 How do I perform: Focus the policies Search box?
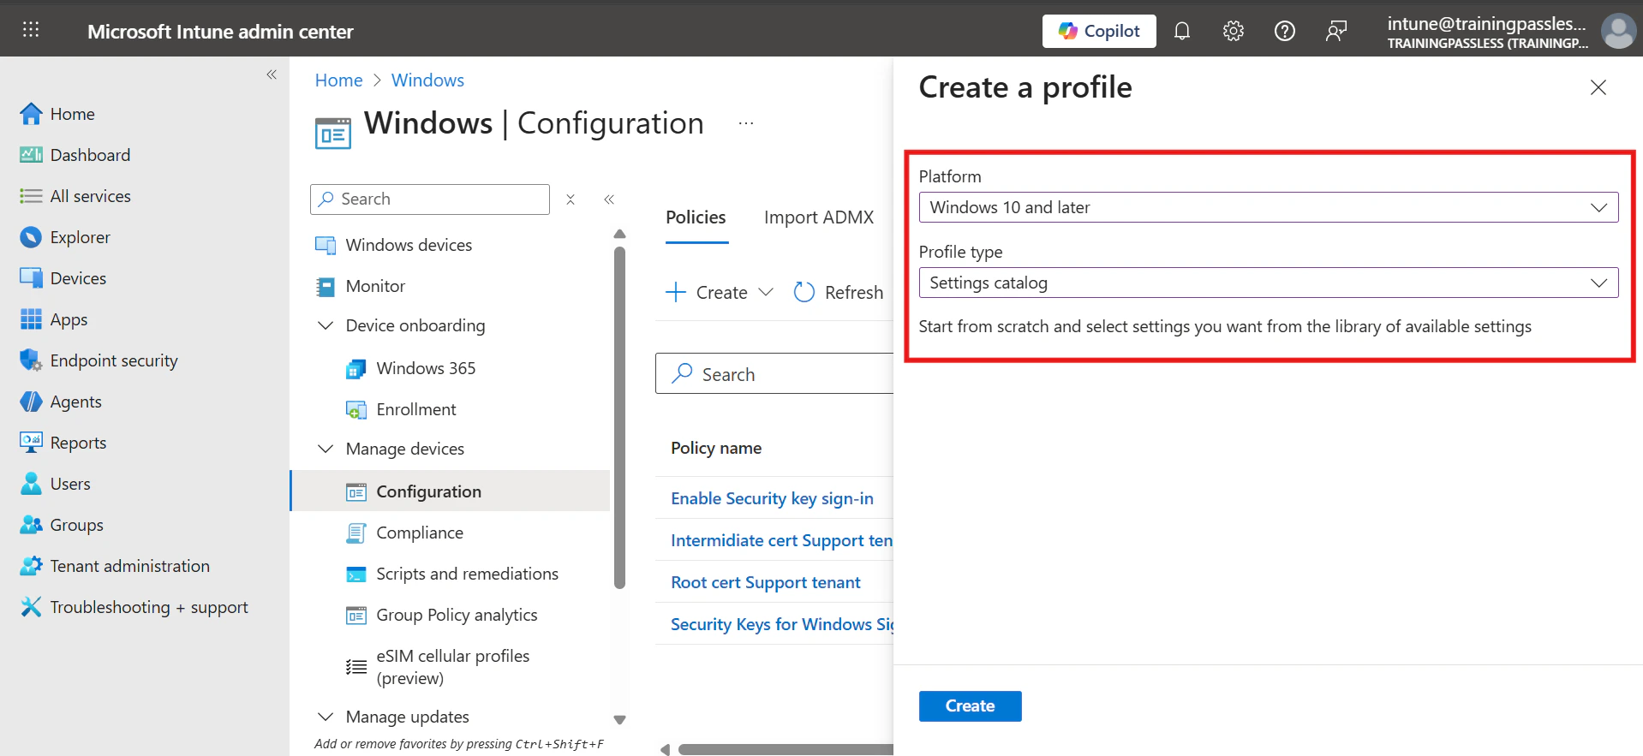tap(775, 374)
